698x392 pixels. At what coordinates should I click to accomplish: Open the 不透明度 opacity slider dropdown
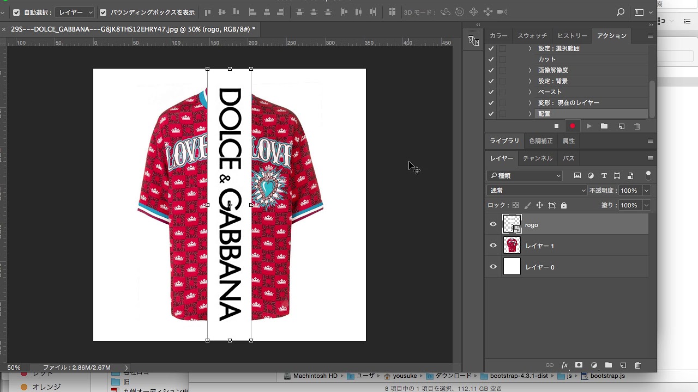coord(646,191)
